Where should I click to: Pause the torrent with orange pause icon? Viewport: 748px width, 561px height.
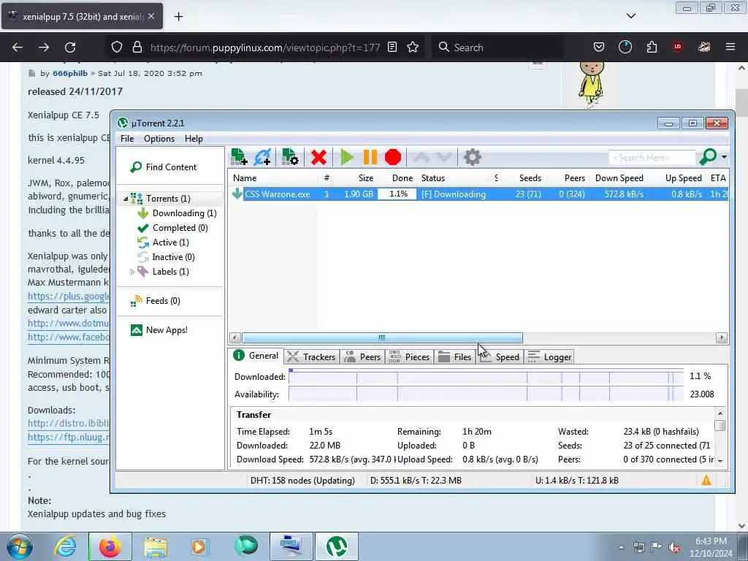tap(370, 158)
